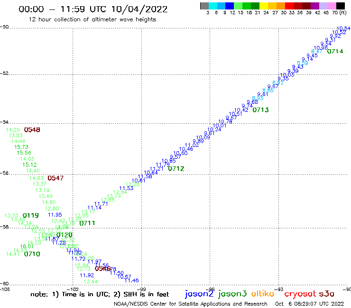351x308 pixels.
Task: Click the latitude axis label -52
Action: click(x=4, y=73)
